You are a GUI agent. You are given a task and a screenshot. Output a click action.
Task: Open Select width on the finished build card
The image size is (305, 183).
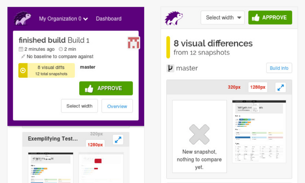click(79, 106)
